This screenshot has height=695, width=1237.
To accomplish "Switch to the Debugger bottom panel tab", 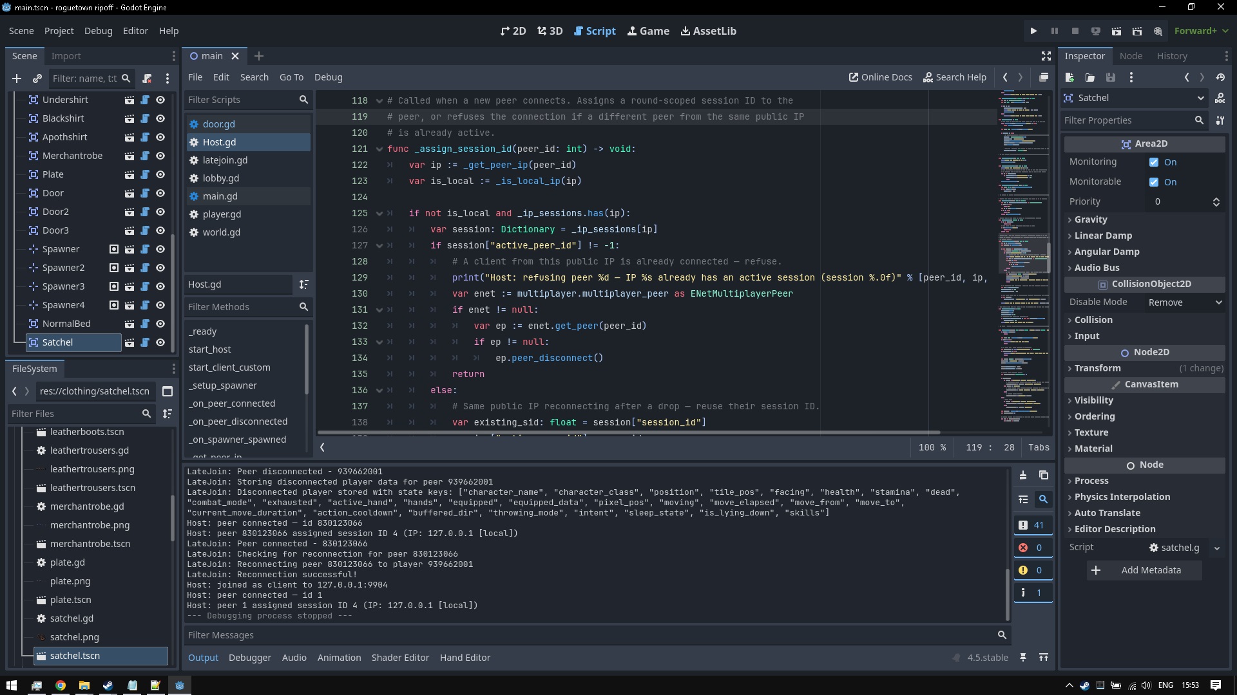I will (249, 658).
